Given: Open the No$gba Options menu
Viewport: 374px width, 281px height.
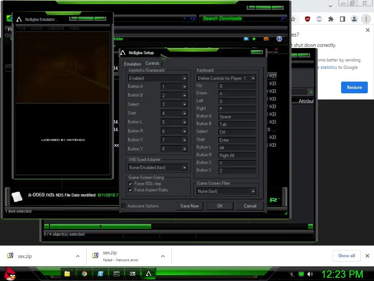Looking at the screenshot, I should tap(56, 28).
